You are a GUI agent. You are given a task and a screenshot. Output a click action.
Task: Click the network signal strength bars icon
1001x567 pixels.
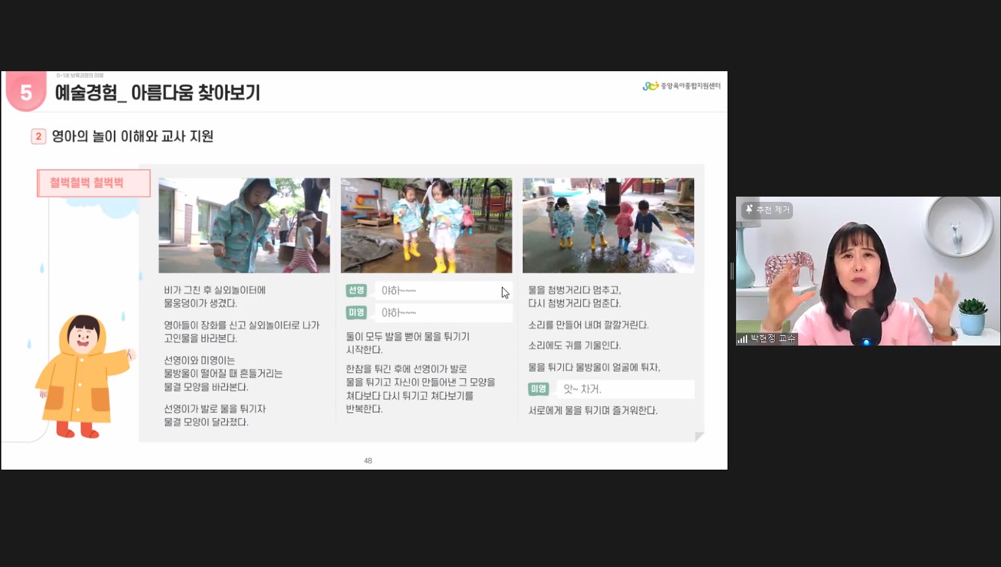pyautogui.click(x=743, y=339)
